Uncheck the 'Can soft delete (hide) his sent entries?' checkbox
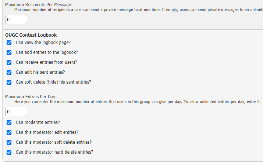 coord(9,82)
